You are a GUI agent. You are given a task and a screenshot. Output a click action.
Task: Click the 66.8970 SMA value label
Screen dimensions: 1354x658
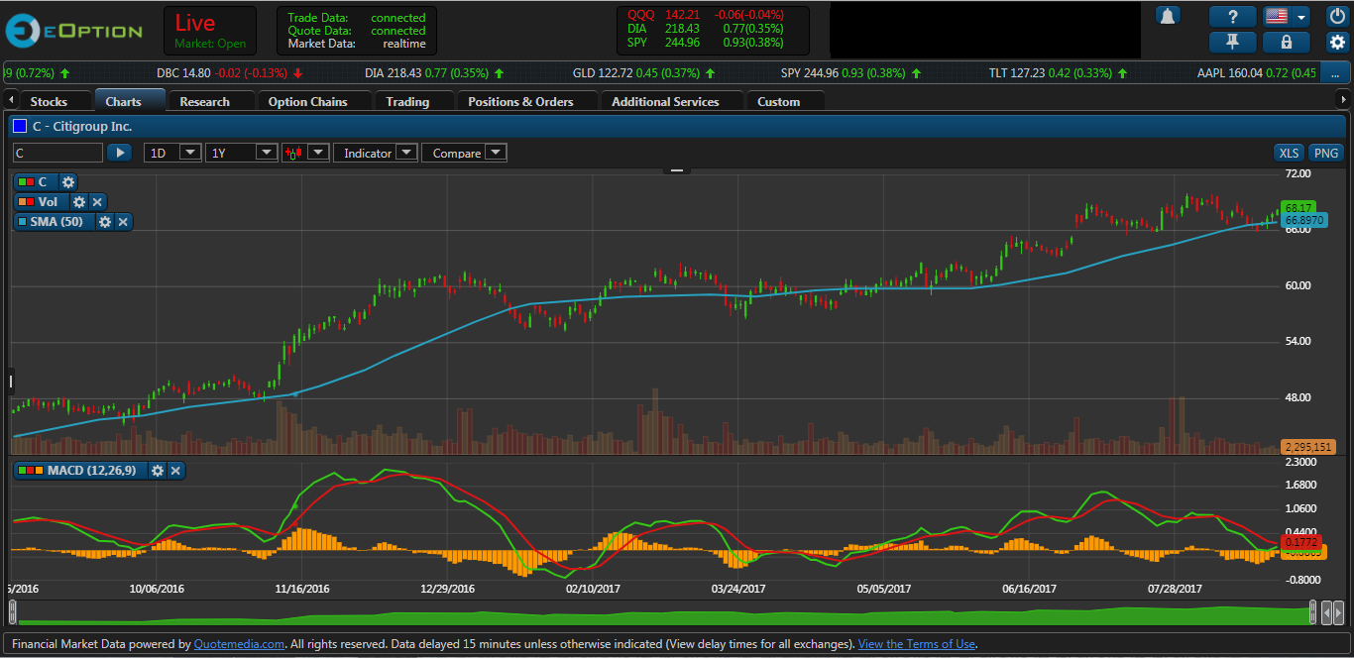pyautogui.click(x=1305, y=219)
